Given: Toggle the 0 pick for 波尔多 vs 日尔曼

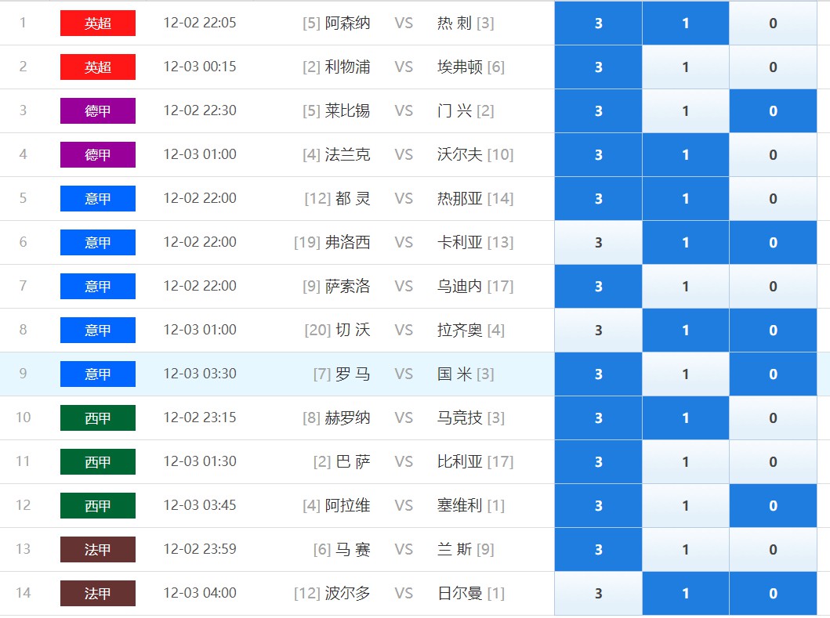Looking at the screenshot, I should click(x=773, y=594).
